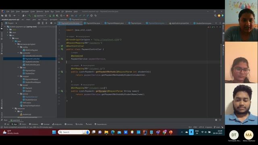Expand all in Project panel

click(43, 23)
